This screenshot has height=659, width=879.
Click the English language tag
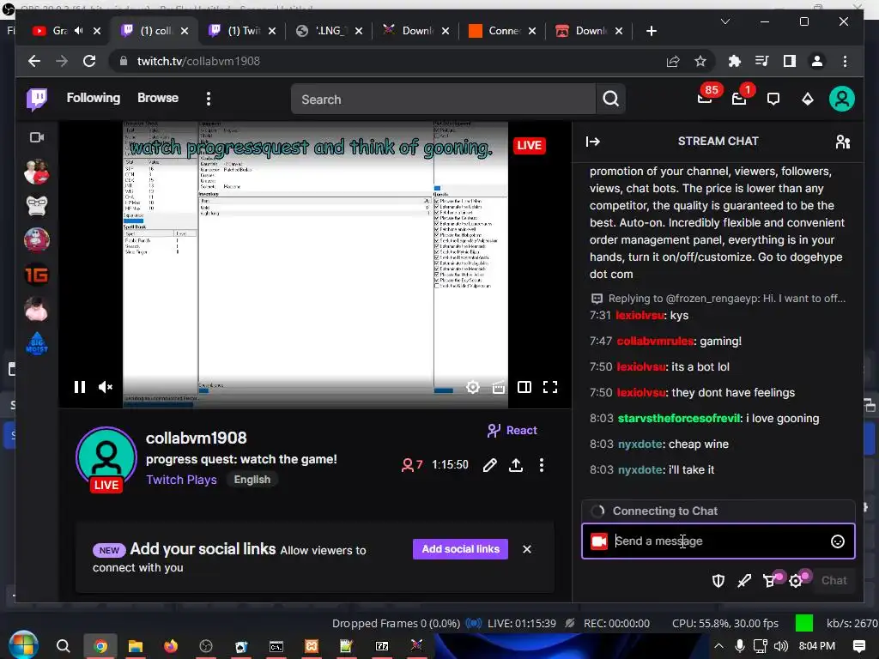(x=252, y=480)
